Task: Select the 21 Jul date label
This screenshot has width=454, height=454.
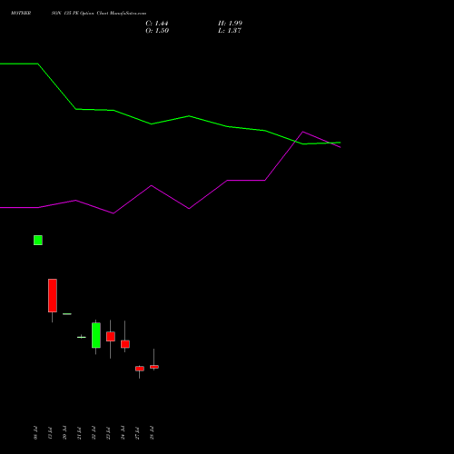Action: point(79,433)
